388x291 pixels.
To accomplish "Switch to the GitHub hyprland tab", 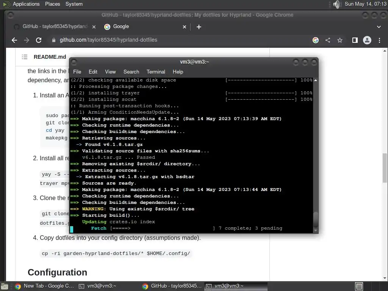I will [x=55, y=27].
